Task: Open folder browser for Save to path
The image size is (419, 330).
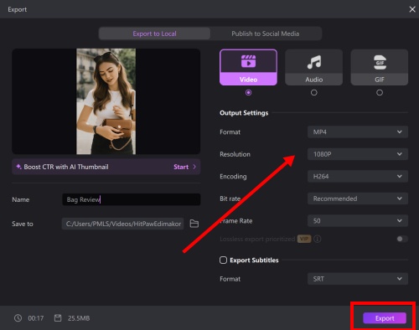Action: [194, 224]
